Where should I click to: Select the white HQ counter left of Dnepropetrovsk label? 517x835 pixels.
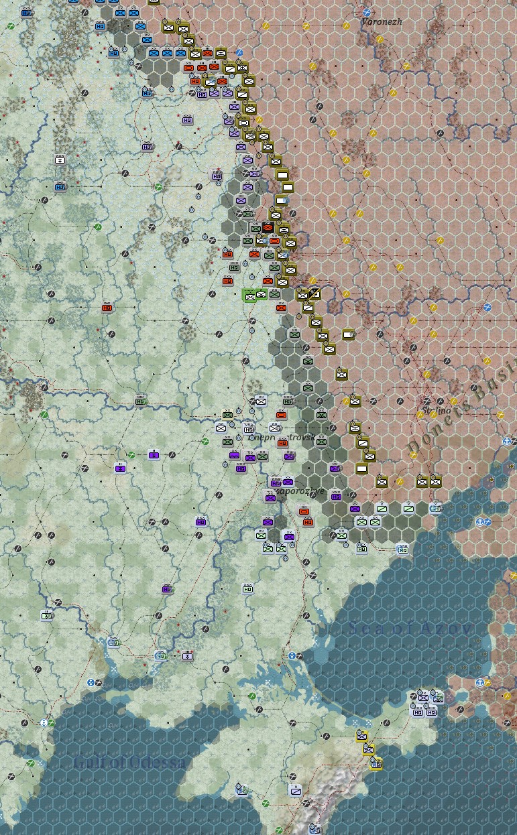coord(249,428)
